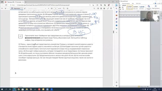This screenshot has width=162, height=91.
Task: Expand the highlight color dropdown arrow
Action: pyautogui.click(x=8, y=8)
